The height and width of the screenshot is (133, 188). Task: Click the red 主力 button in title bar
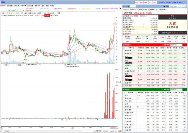150,2
